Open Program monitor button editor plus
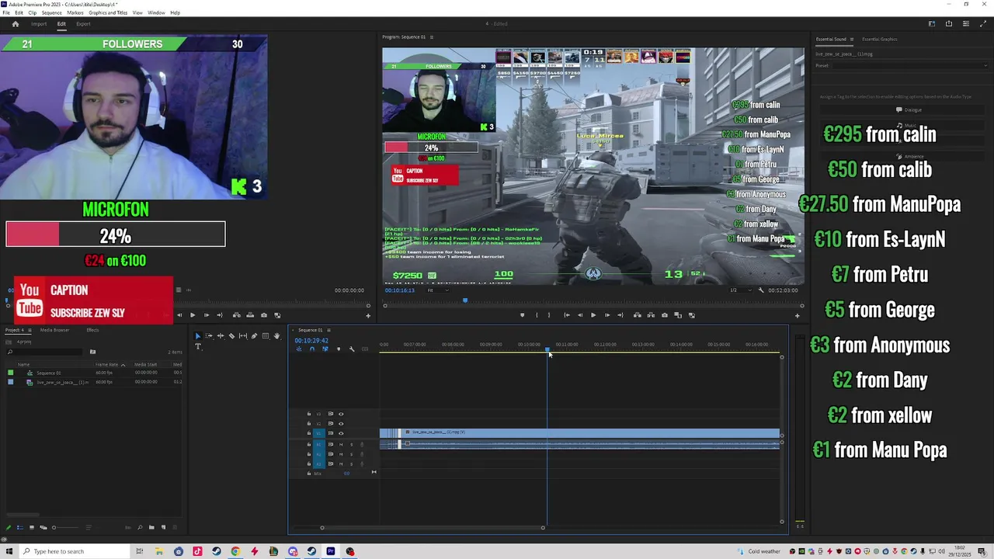This screenshot has width=994, height=559. click(797, 315)
